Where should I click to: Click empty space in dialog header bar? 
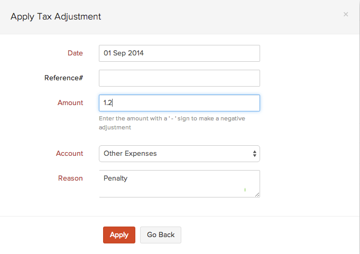(x=222, y=16)
